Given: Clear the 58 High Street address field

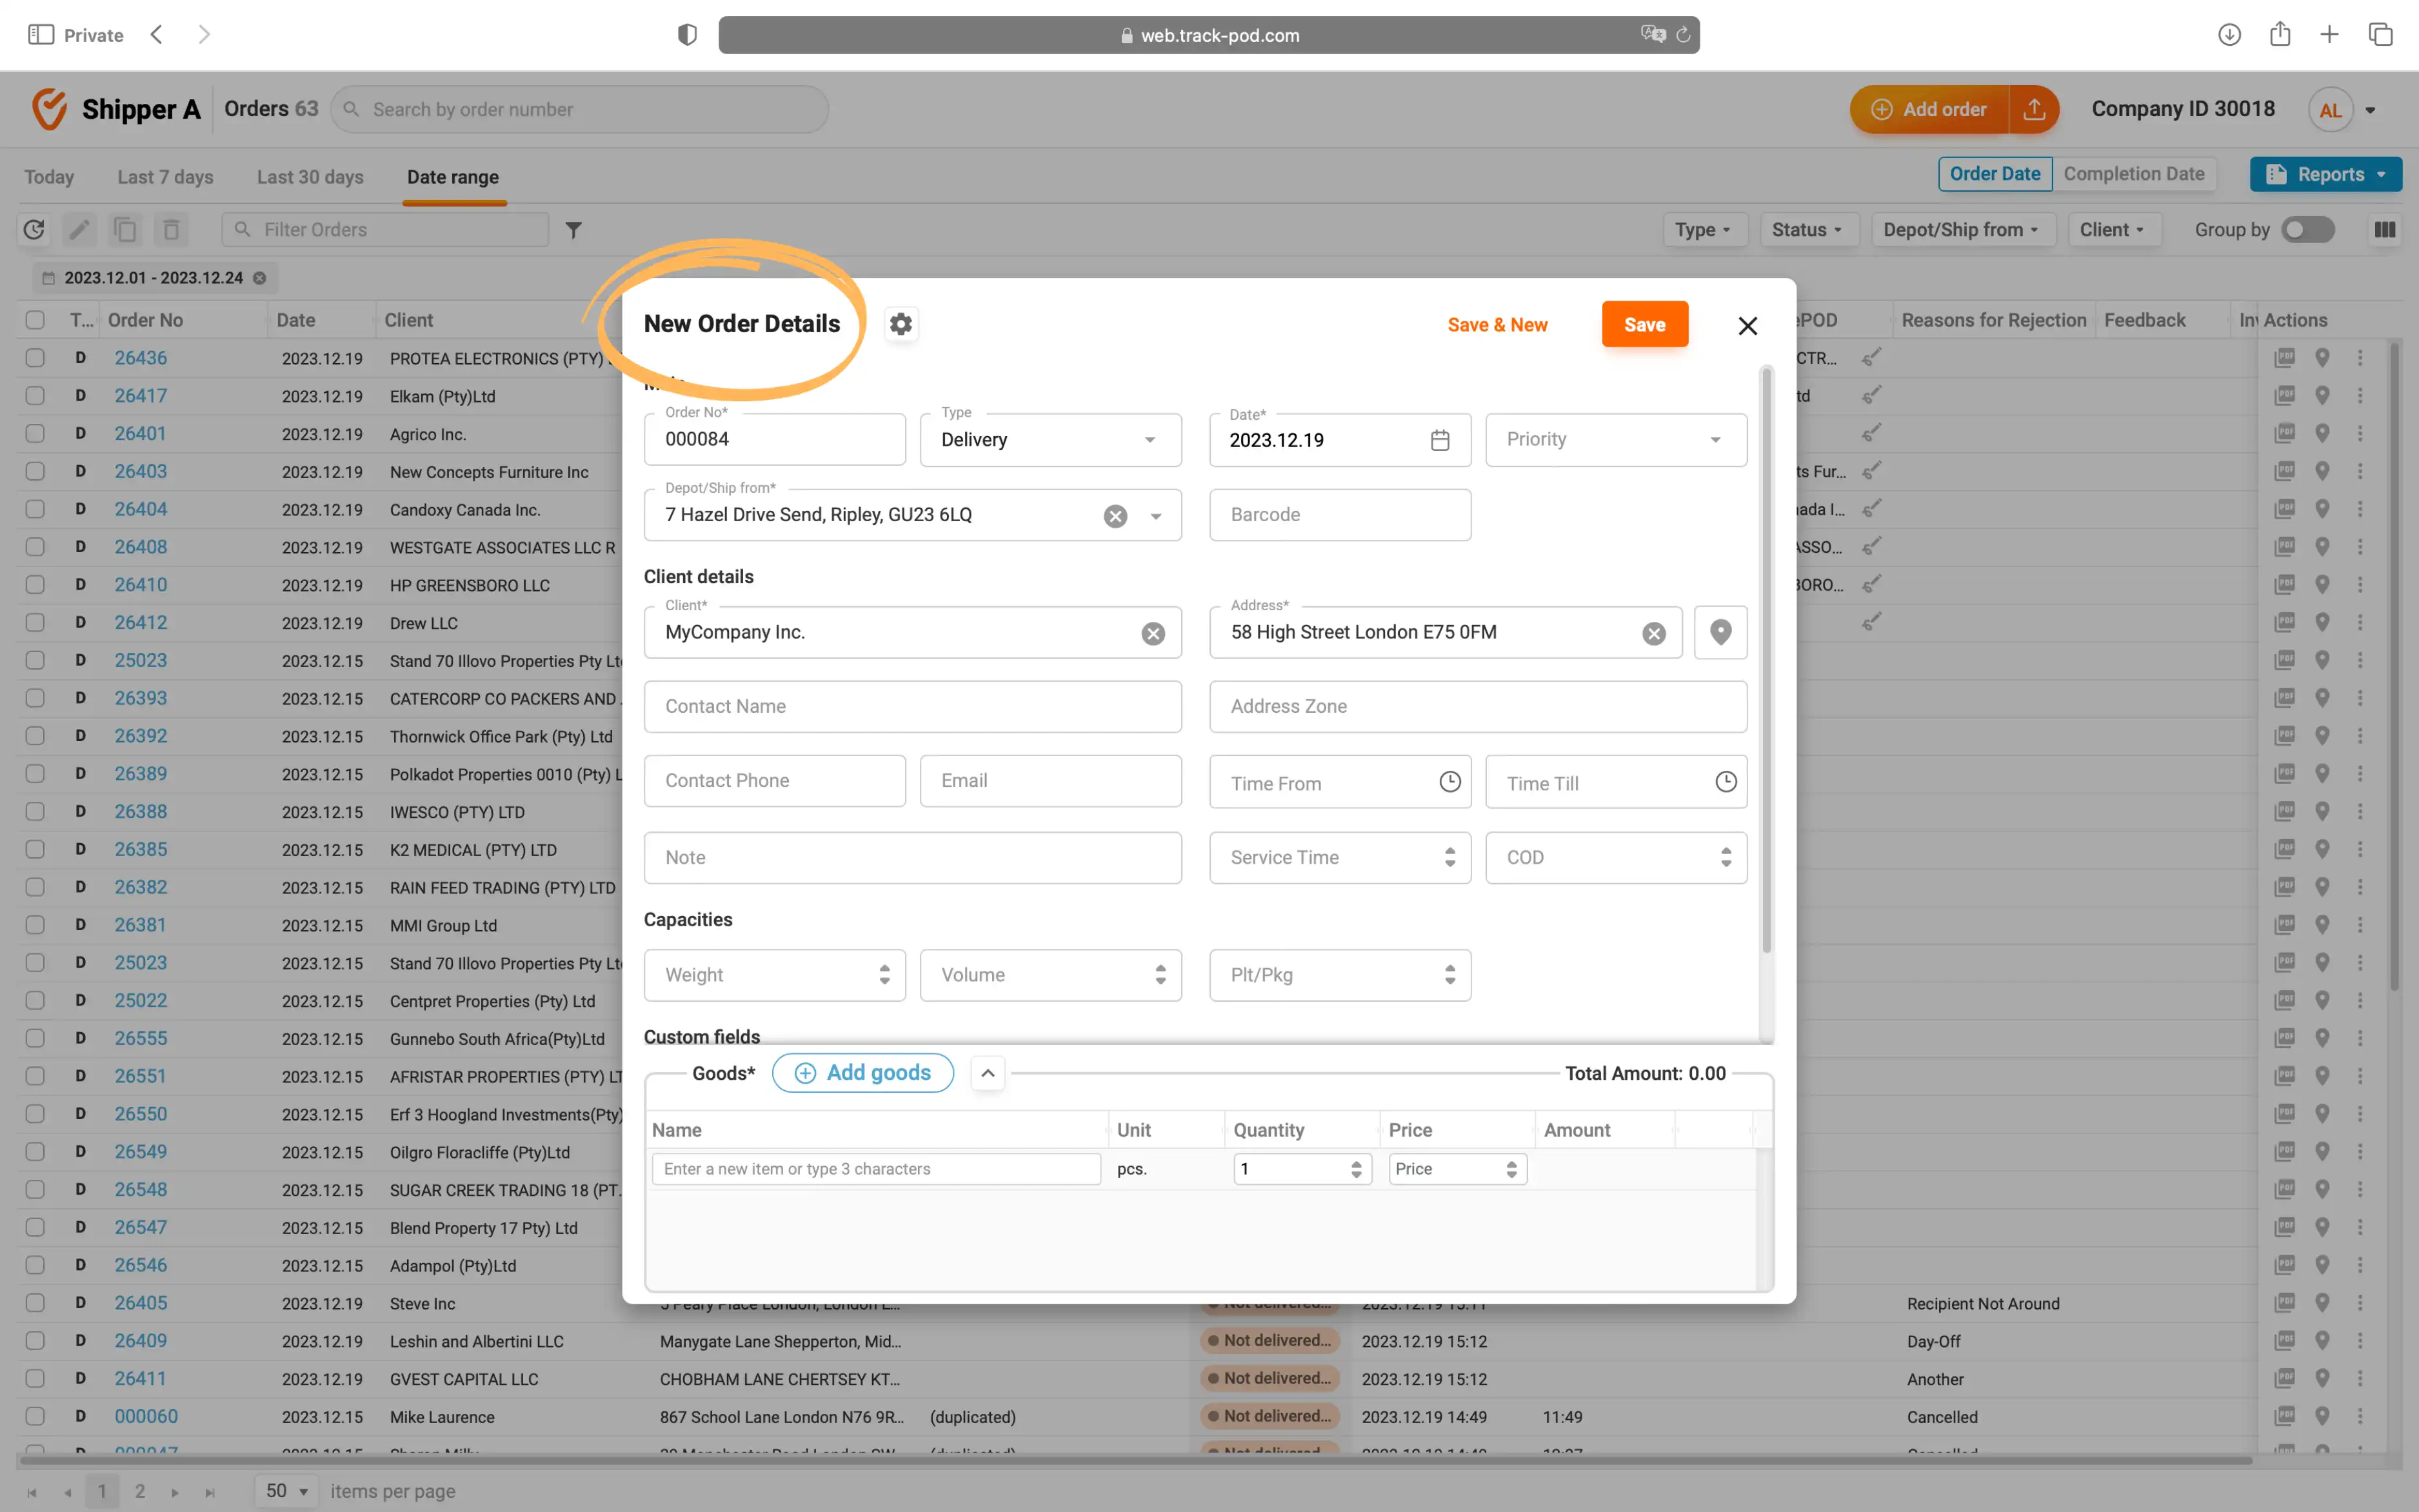Looking at the screenshot, I should point(1654,634).
